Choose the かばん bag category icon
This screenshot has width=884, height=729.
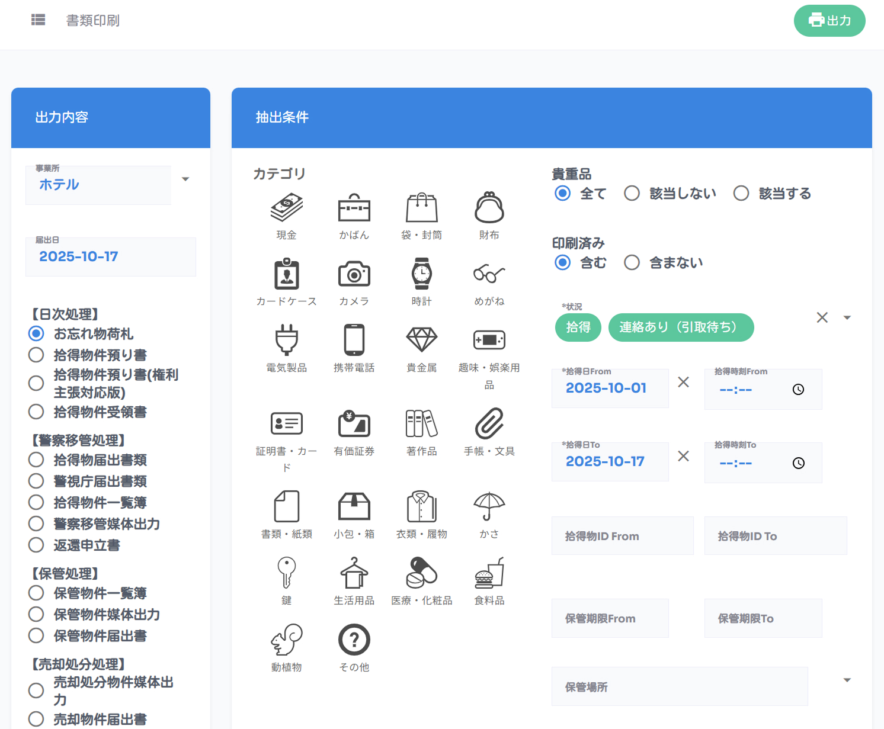click(x=354, y=208)
